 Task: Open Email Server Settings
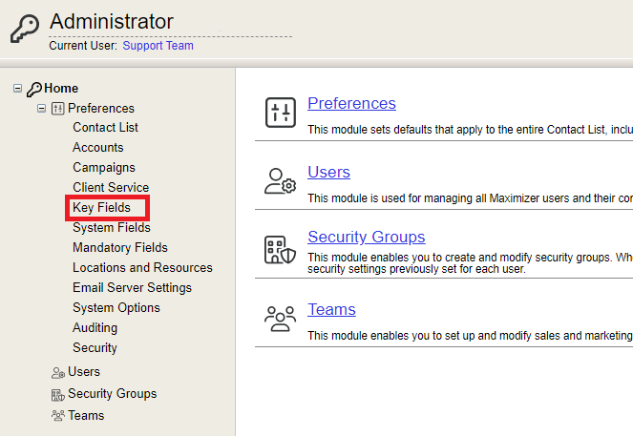[x=132, y=287]
